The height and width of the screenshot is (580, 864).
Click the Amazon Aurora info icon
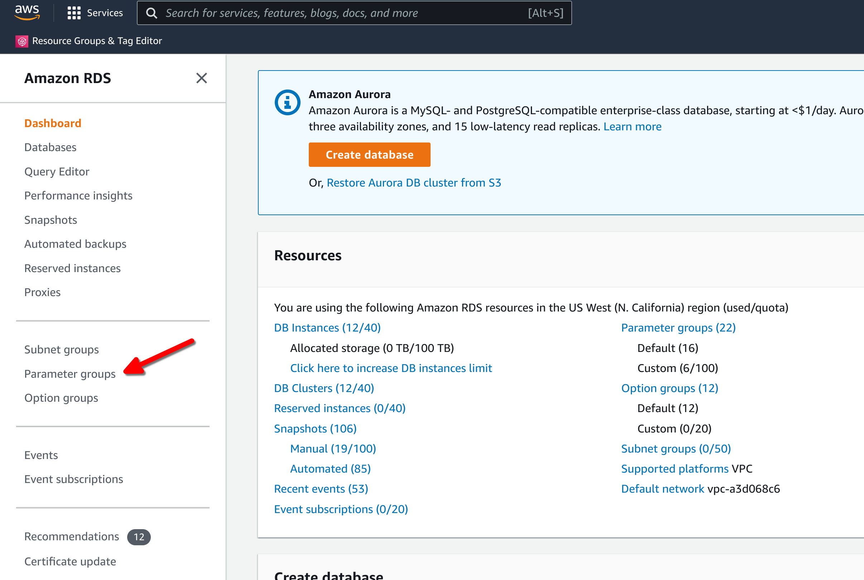click(x=288, y=102)
